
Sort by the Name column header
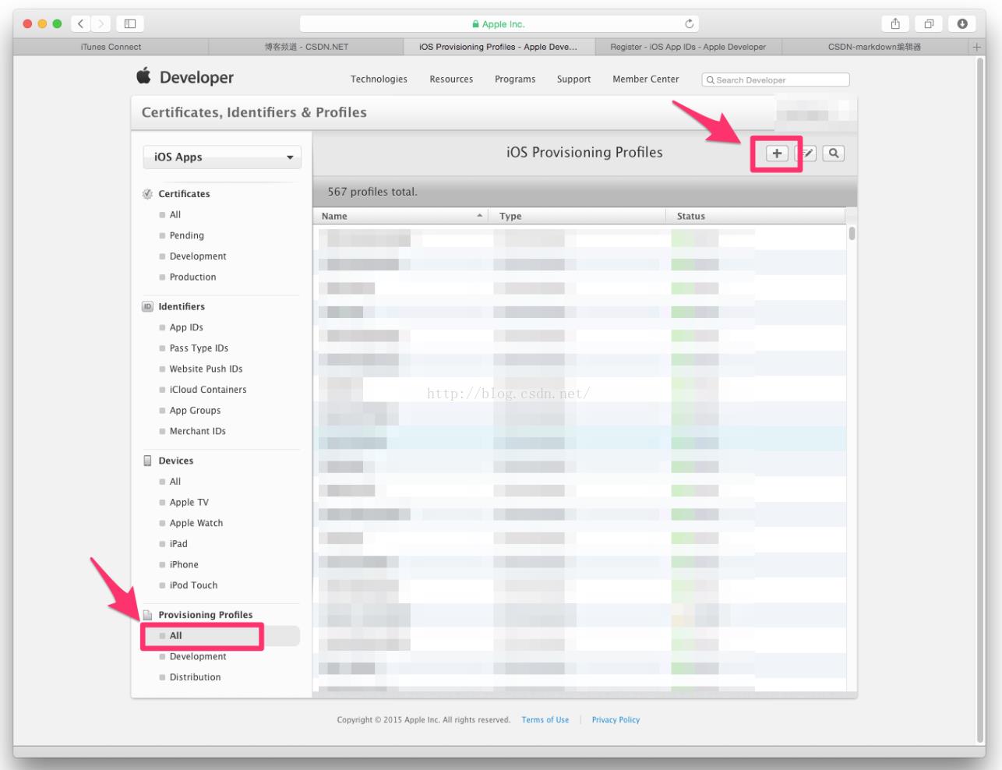pyautogui.click(x=400, y=216)
